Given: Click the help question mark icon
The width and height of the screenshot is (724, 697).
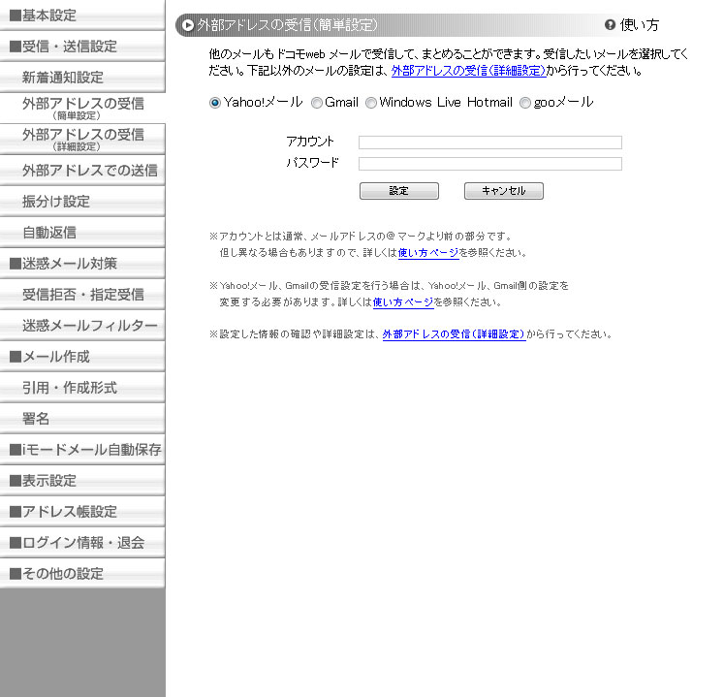Looking at the screenshot, I should coord(610,24).
